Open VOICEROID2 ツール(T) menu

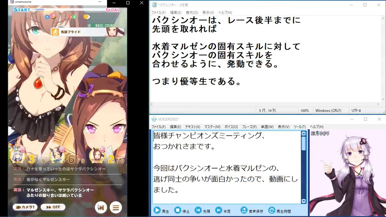pos(300,127)
